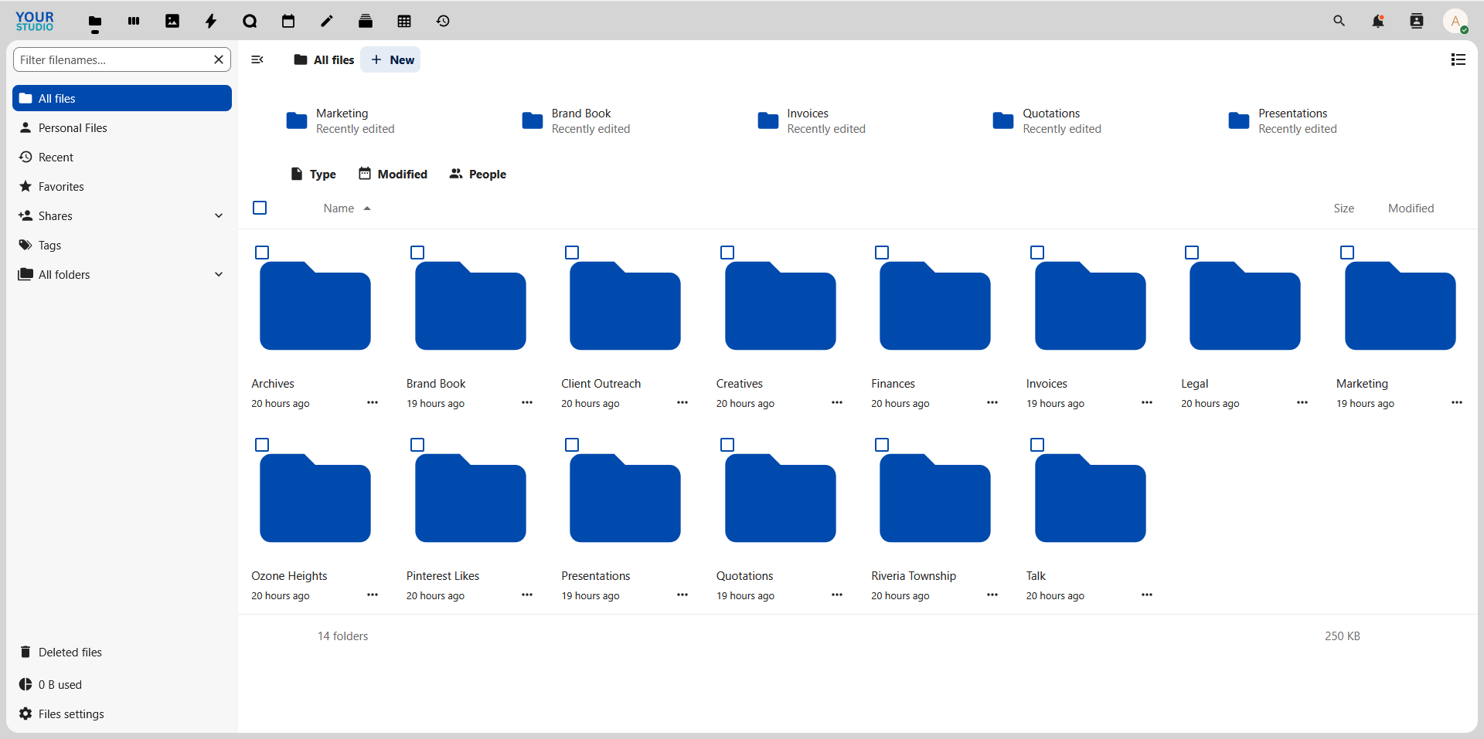The width and height of the screenshot is (1484, 739).
Task: Sort by the Name column header
Action: point(347,208)
